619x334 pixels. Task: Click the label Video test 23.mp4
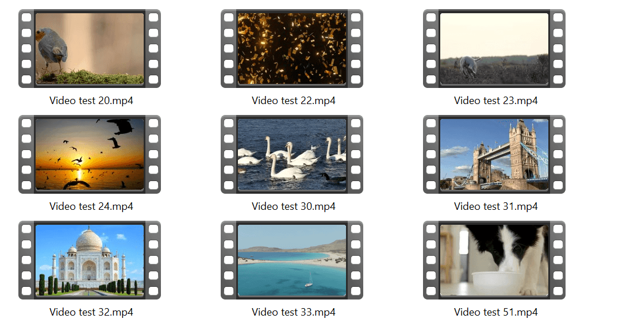(496, 101)
